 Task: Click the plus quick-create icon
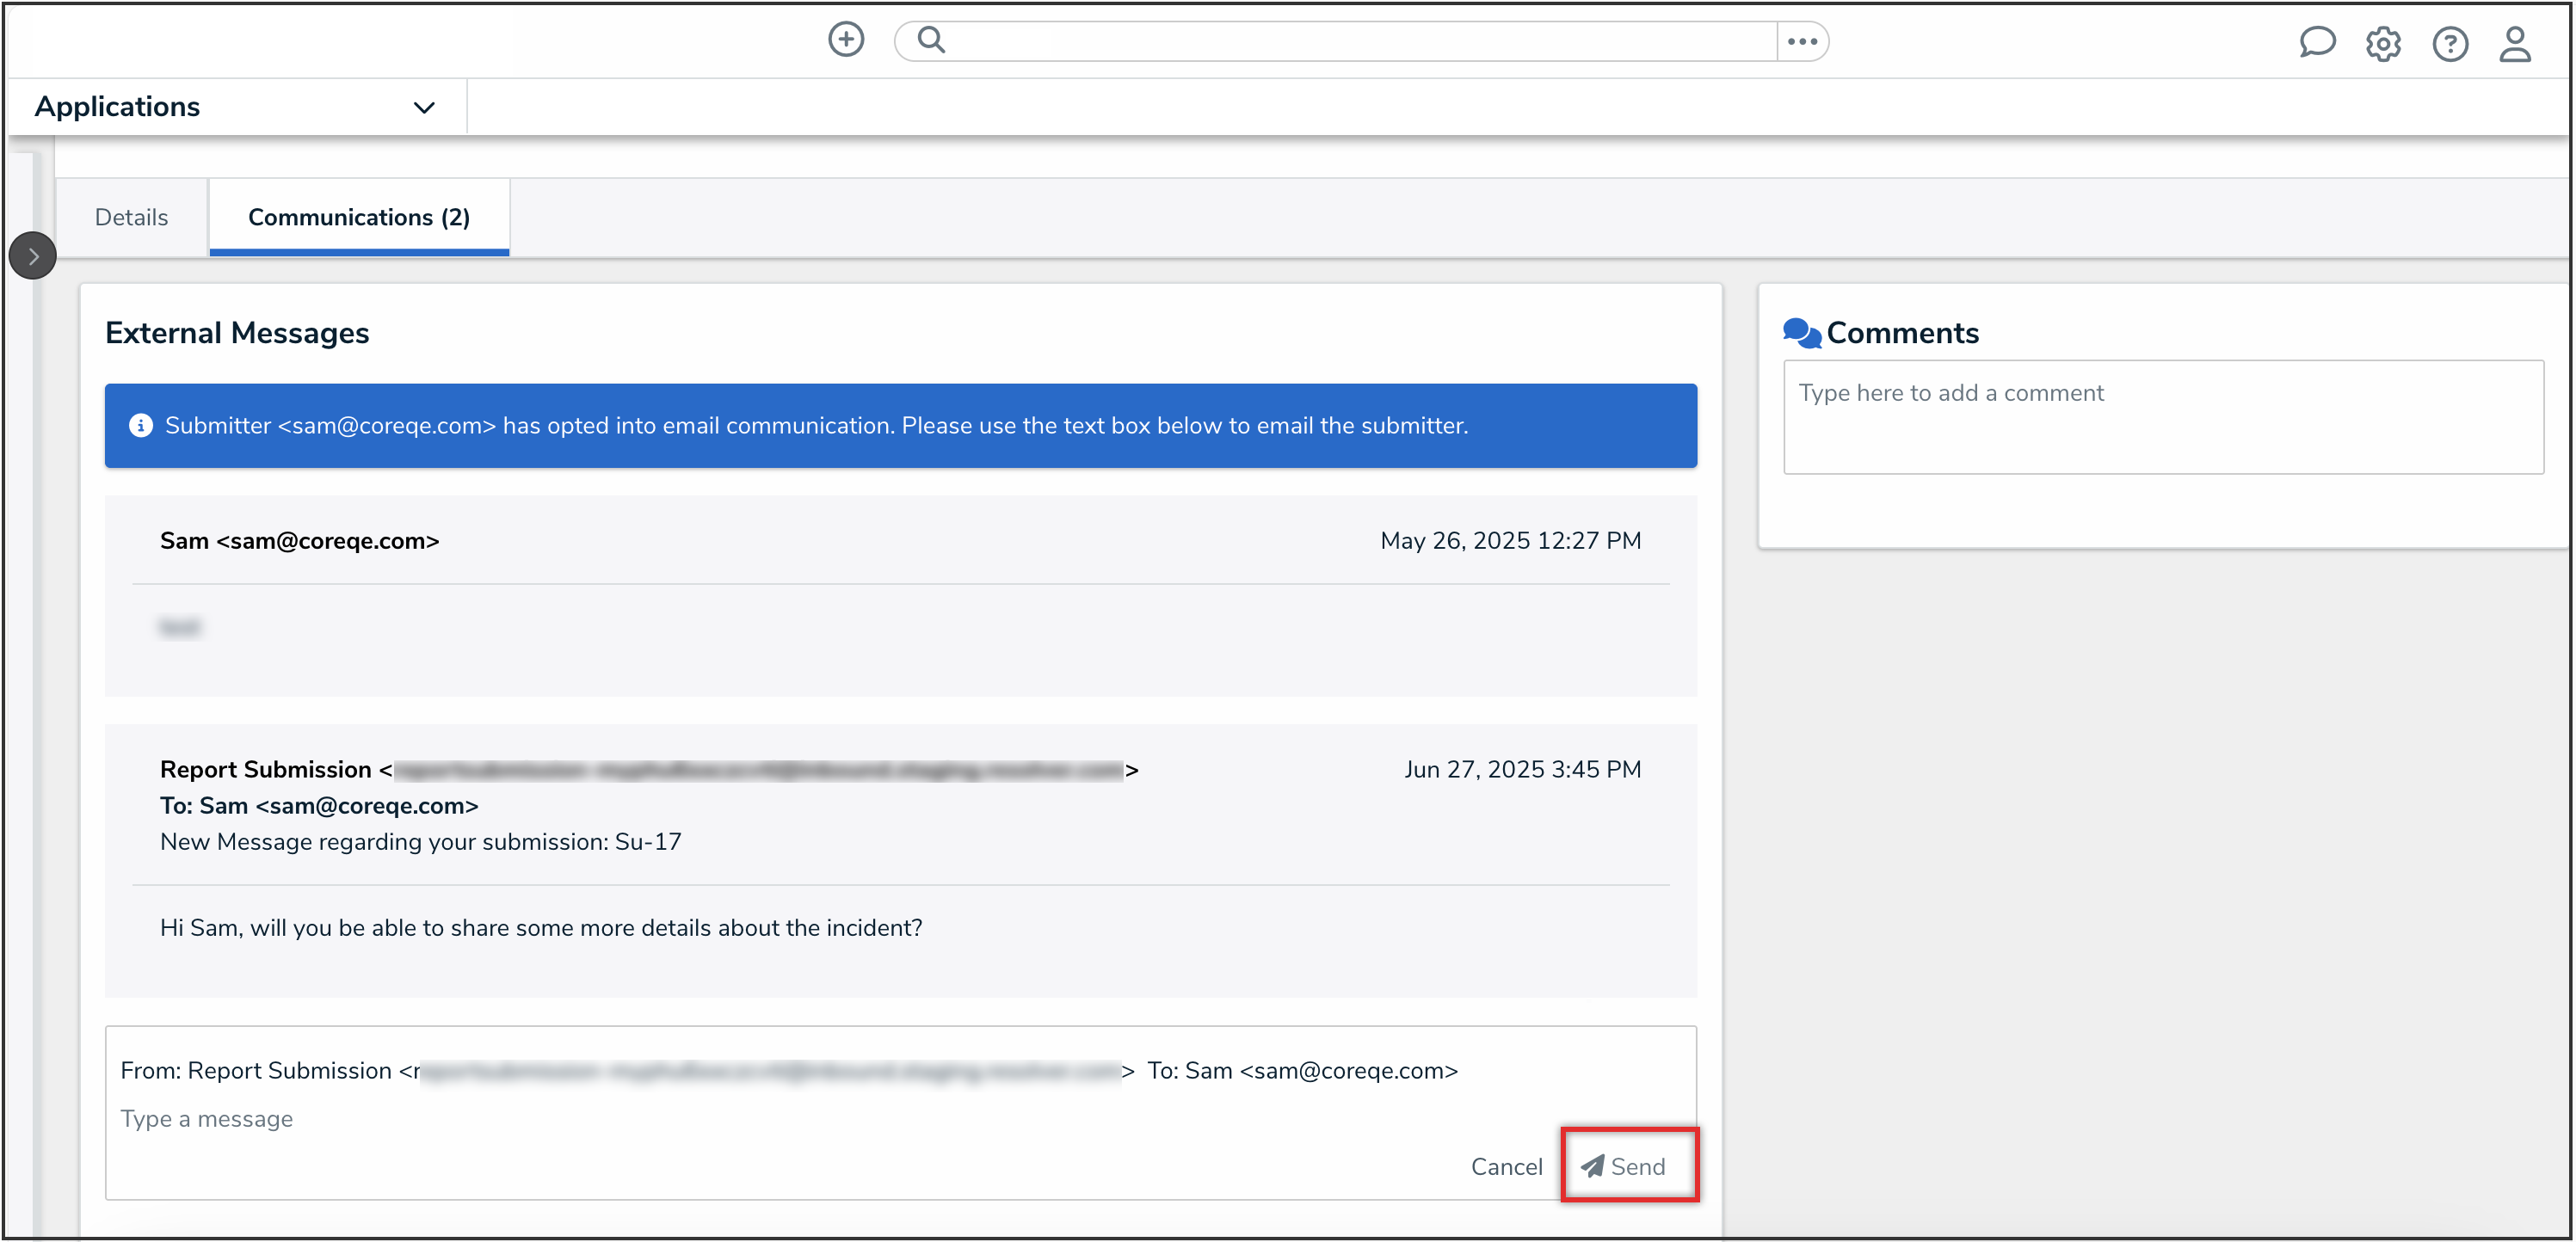[846, 40]
